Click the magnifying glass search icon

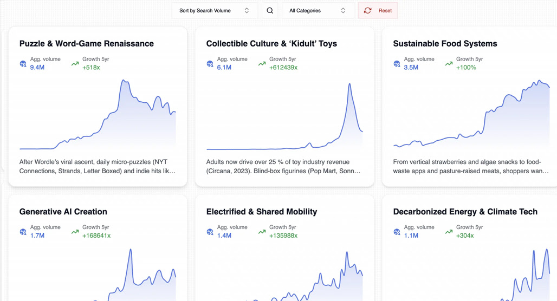270,11
